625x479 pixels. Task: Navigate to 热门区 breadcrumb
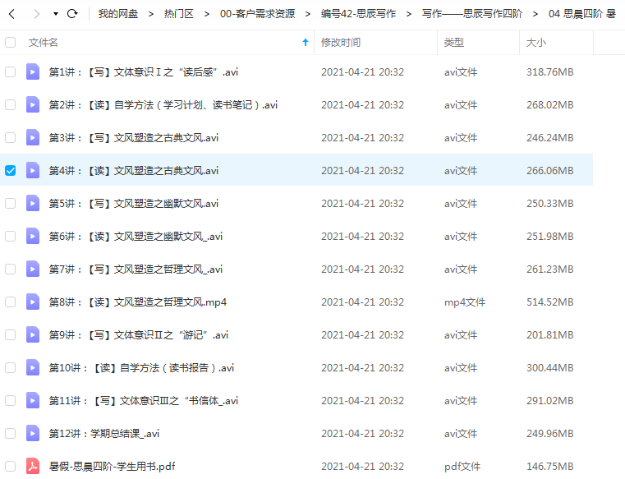coord(178,14)
